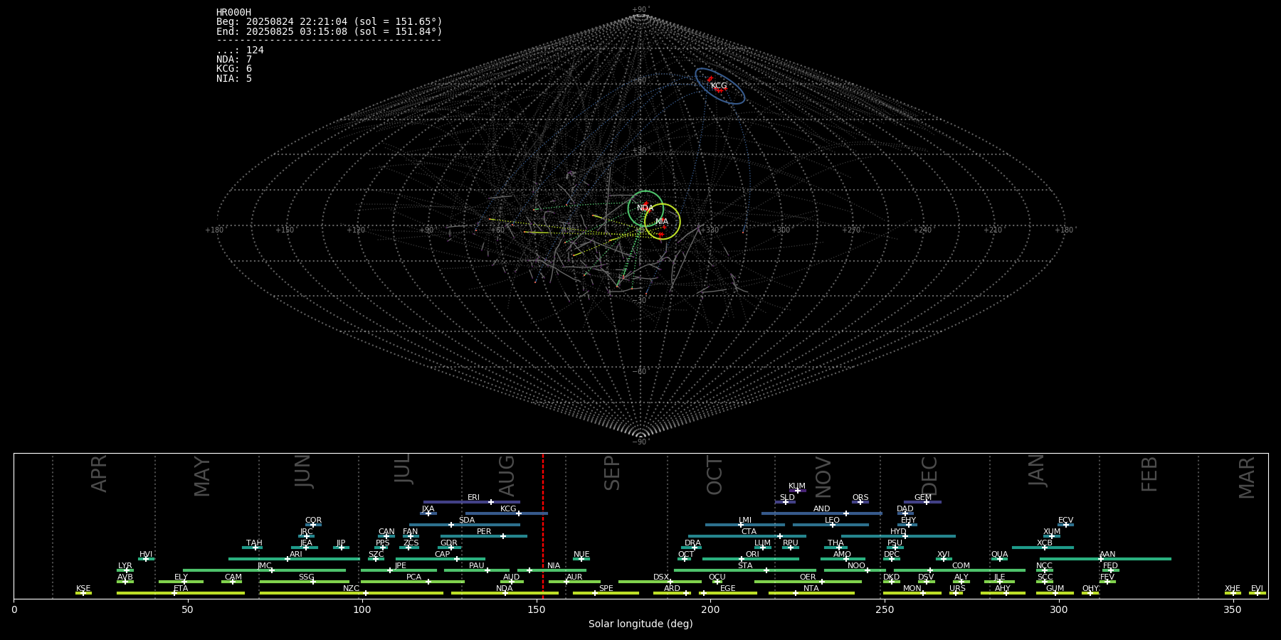Click the DRA shower label
This screenshot has width=1281, height=640.
click(x=692, y=543)
